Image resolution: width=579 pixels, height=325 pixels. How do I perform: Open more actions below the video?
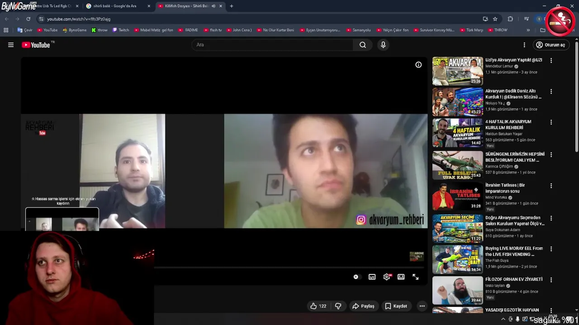422,306
